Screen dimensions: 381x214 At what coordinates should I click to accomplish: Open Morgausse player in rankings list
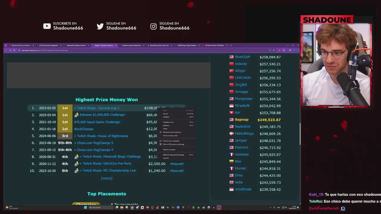click(243, 99)
